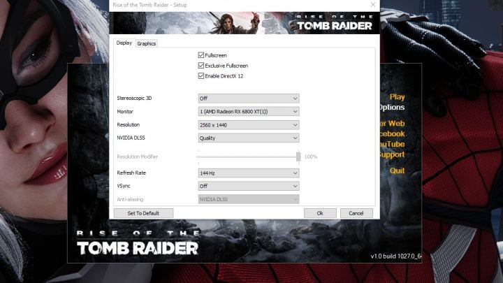Click the Web link in the launcher
This screenshot has width=503, height=283.
pos(393,124)
